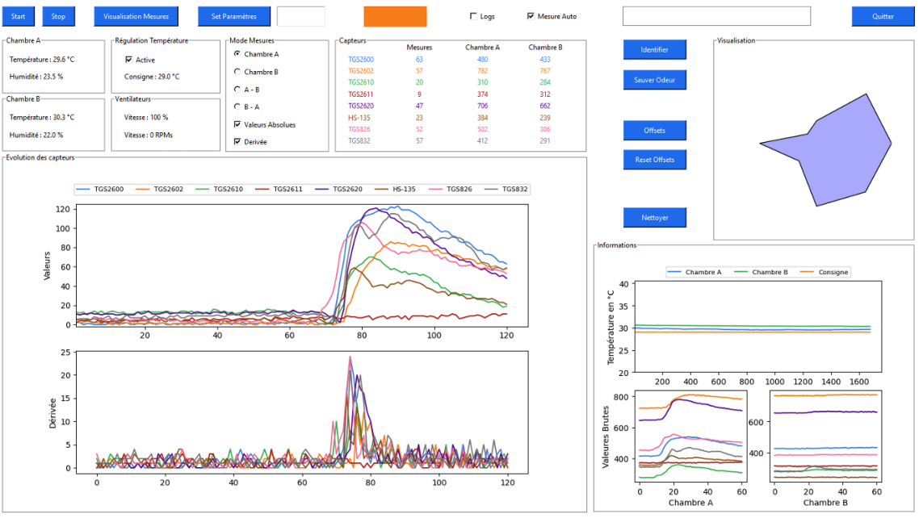Click the Nettoyer button
The height and width of the screenshot is (518, 919).
(x=654, y=218)
